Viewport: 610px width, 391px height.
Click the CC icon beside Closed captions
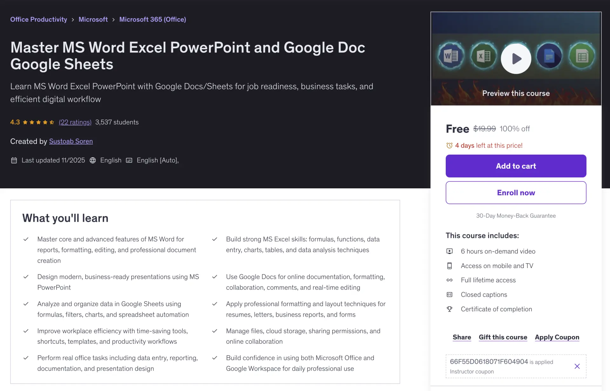tap(450, 295)
